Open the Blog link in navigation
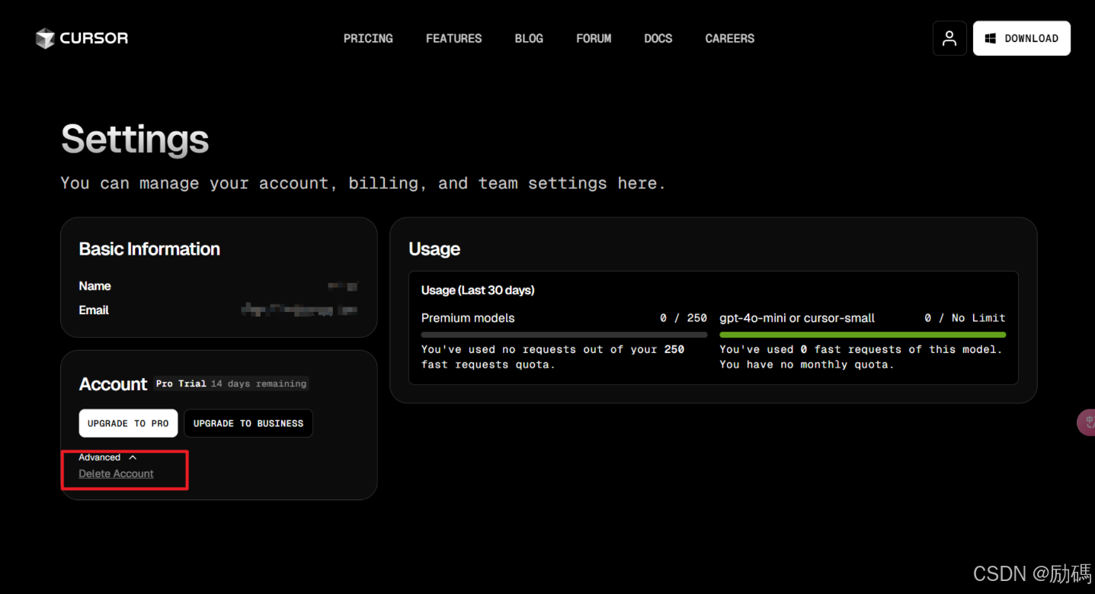 click(x=529, y=38)
